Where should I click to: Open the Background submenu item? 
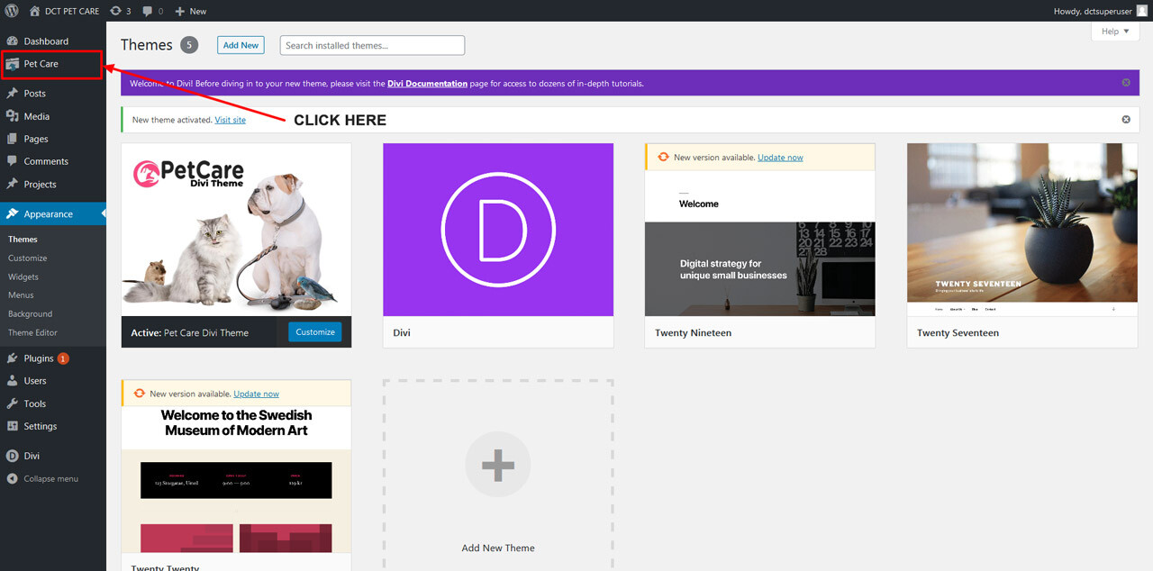pos(31,314)
